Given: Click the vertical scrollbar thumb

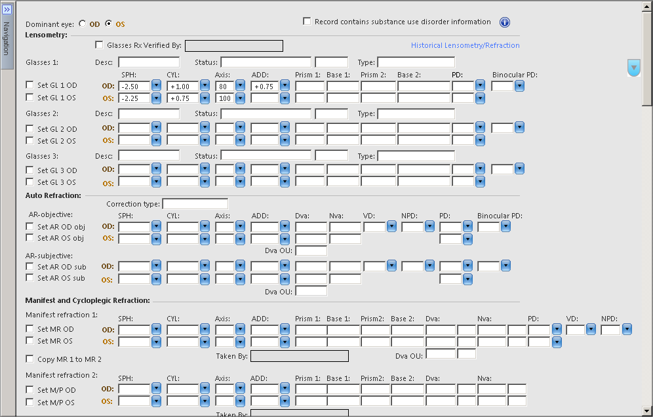Looking at the screenshot, I should [646, 59].
